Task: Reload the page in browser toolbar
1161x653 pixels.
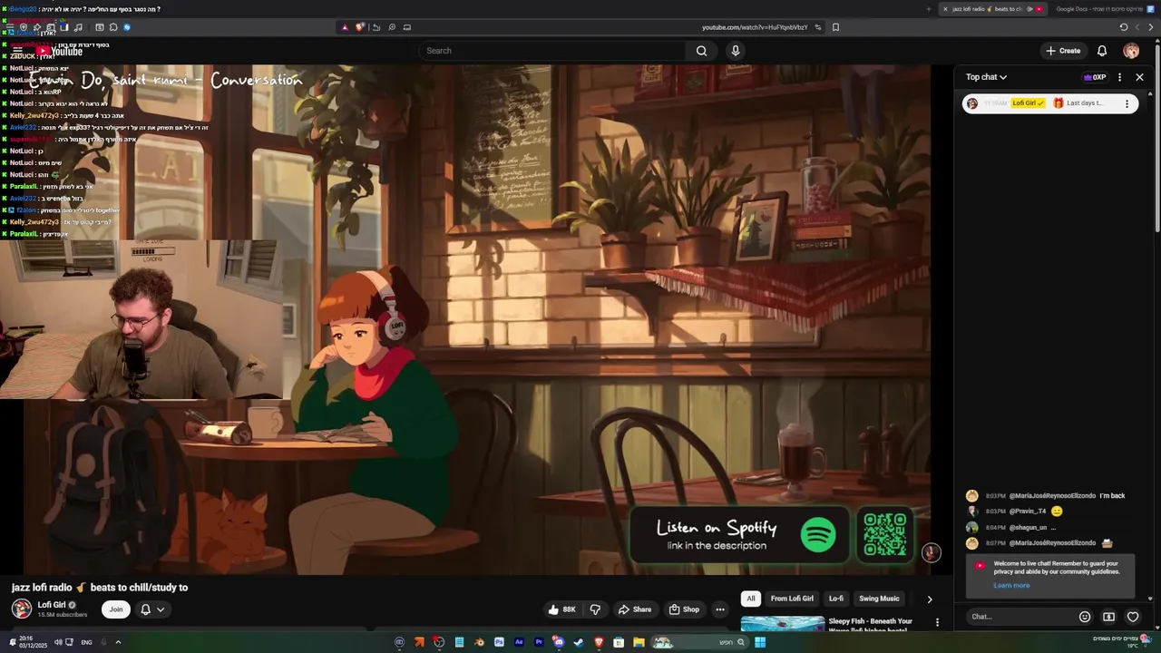Action: click(1124, 27)
